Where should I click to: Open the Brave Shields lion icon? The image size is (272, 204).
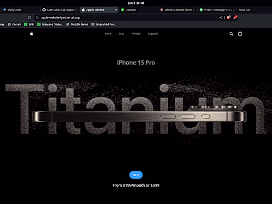click(x=228, y=17)
